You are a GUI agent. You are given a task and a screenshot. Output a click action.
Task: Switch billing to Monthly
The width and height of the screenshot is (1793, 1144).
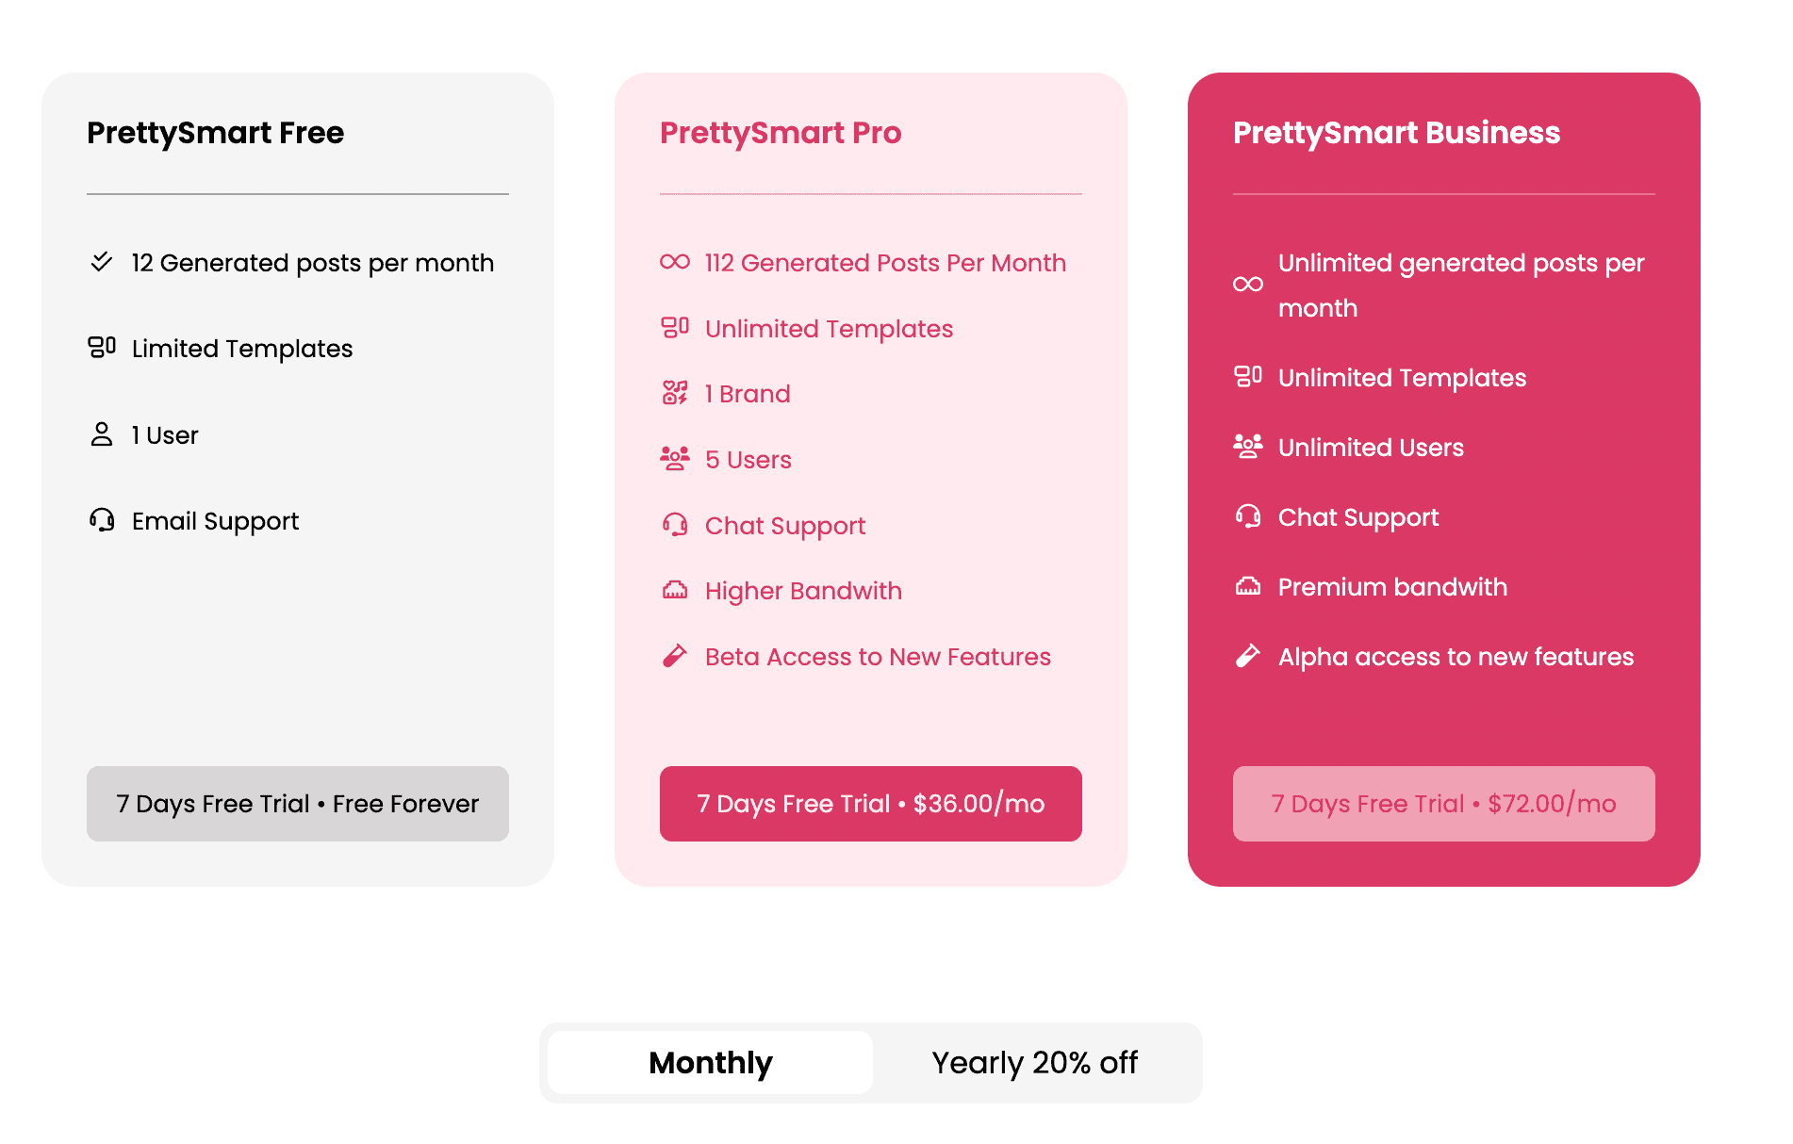[711, 1063]
